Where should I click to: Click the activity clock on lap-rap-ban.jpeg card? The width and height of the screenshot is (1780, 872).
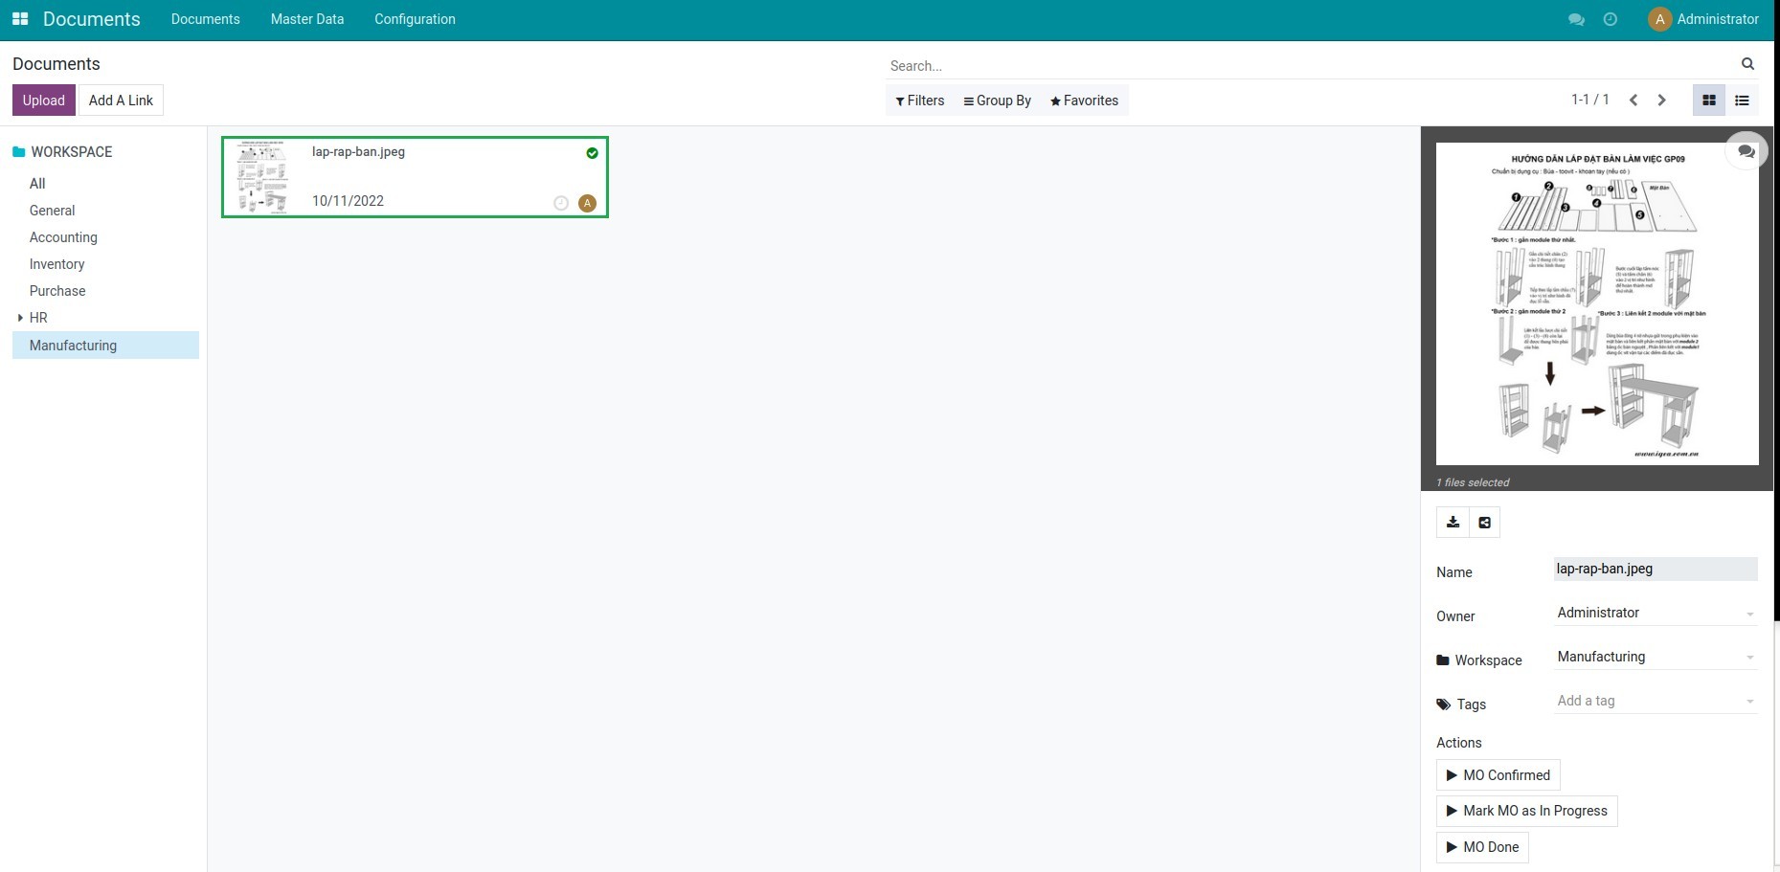pyautogui.click(x=561, y=203)
